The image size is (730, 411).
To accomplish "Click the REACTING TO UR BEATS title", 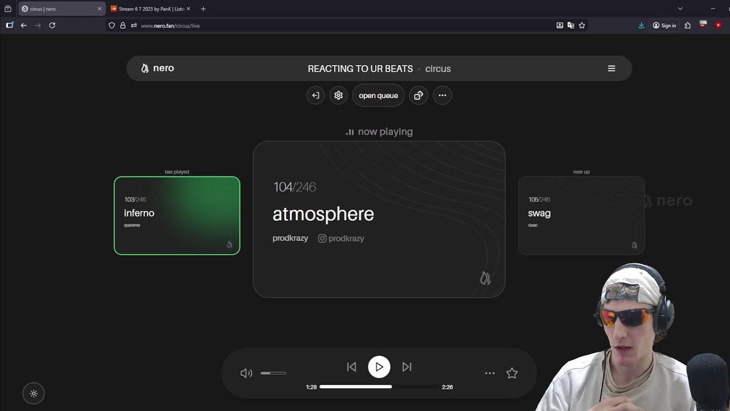I will (x=360, y=68).
